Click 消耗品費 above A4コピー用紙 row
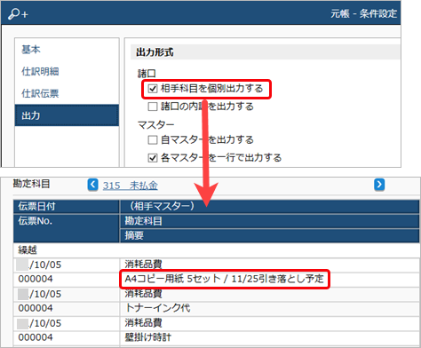This screenshot has width=421, height=348. click(x=143, y=265)
